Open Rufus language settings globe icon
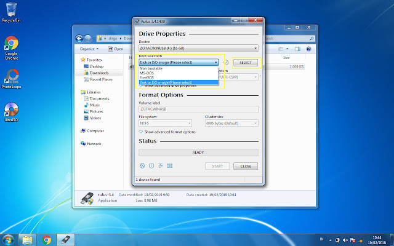Image resolution: width=394 pixels, height=246 pixels. (x=142, y=165)
